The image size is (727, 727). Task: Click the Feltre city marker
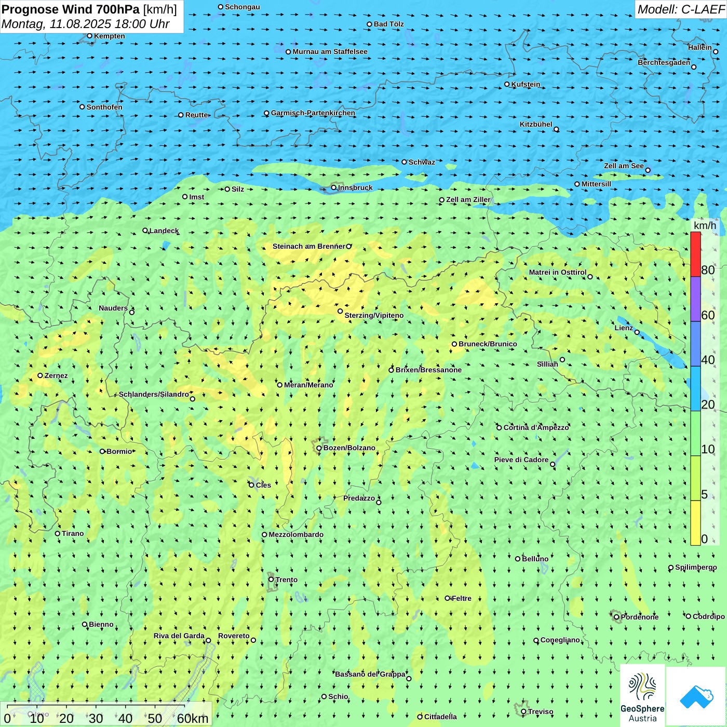click(x=448, y=598)
